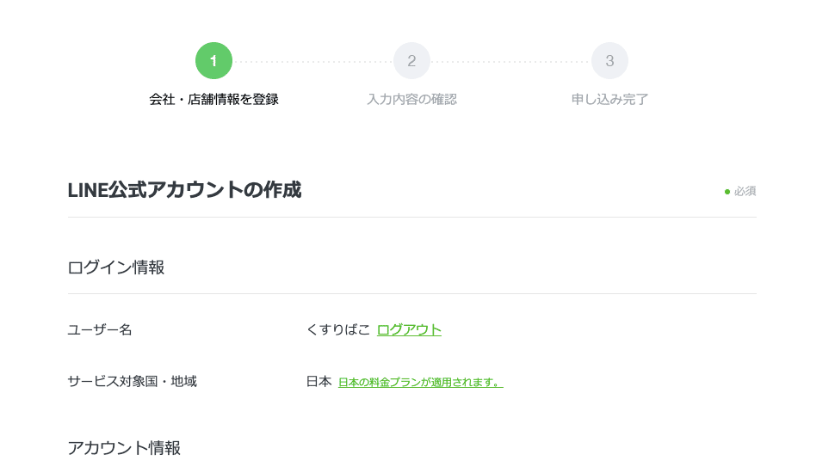
Task: Select the 会社・店舗情報を登録 step label
Action: click(213, 100)
